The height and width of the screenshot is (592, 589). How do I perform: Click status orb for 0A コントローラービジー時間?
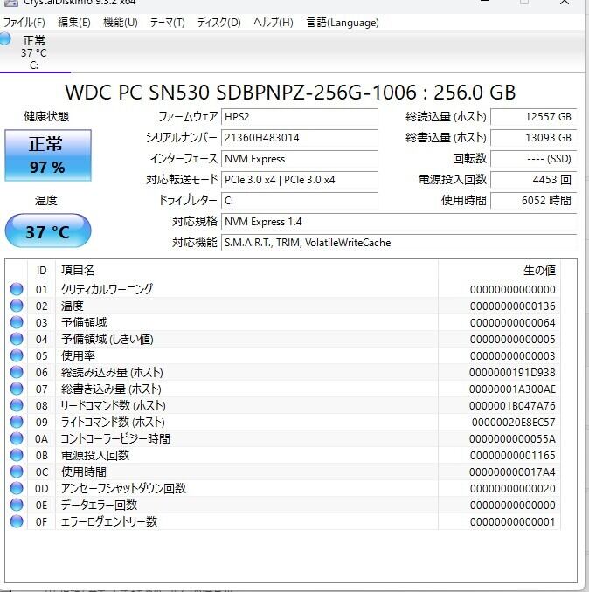(x=17, y=438)
